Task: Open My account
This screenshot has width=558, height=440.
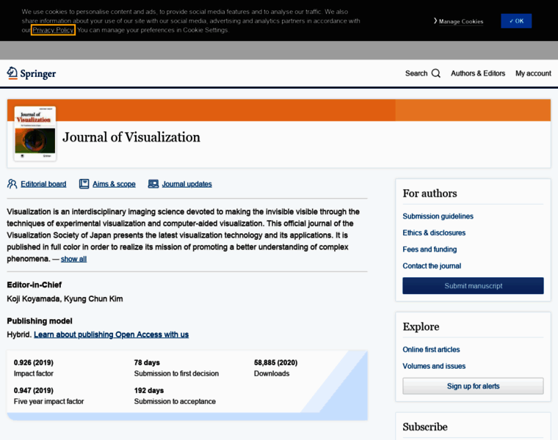Action: tap(533, 73)
